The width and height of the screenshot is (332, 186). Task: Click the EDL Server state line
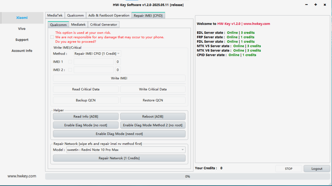point(226,33)
